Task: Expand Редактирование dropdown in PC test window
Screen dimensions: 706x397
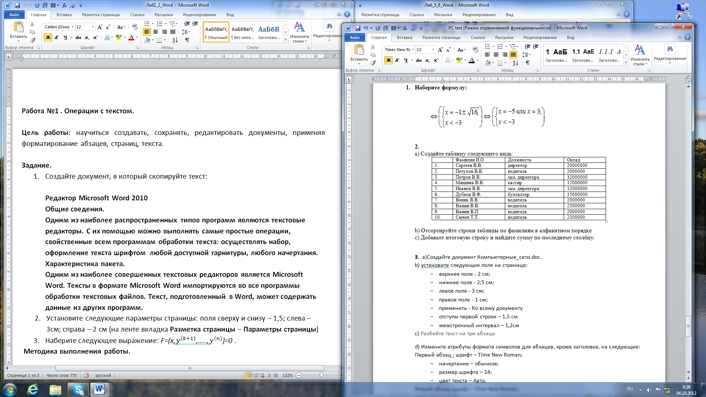Action: (670, 63)
